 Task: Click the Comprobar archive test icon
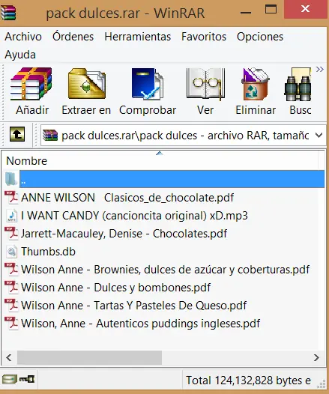pyautogui.click(x=148, y=84)
